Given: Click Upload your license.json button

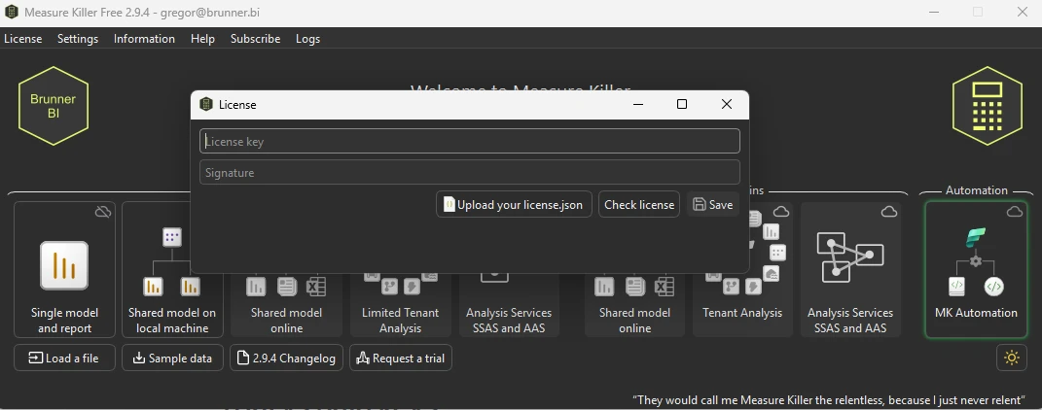Looking at the screenshot, I should [514, 204].
